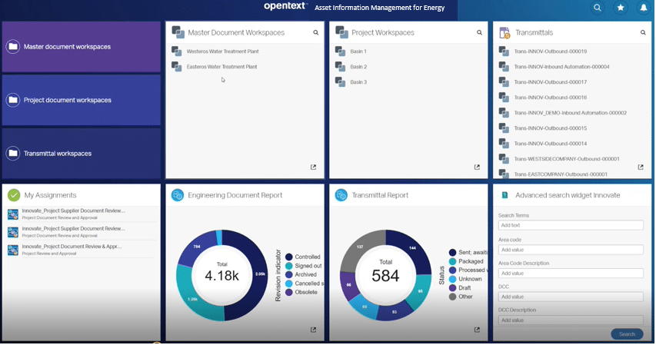
Task: Open Innovate_Project Document Review & Appr assignment
Action: (x=72, y=247)
